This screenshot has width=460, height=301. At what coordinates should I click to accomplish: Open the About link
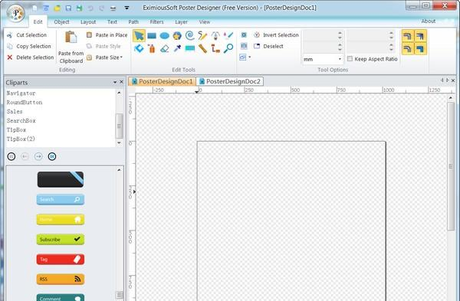(x=428, y=21)
